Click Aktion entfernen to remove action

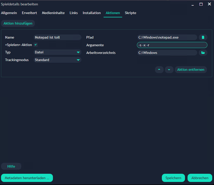pos(191,70)
